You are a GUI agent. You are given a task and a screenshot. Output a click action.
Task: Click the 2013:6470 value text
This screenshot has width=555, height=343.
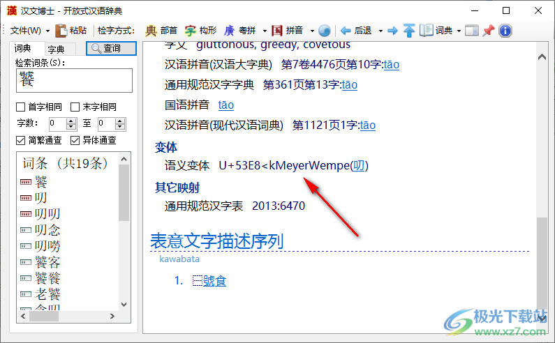click(x=279, y=206)
